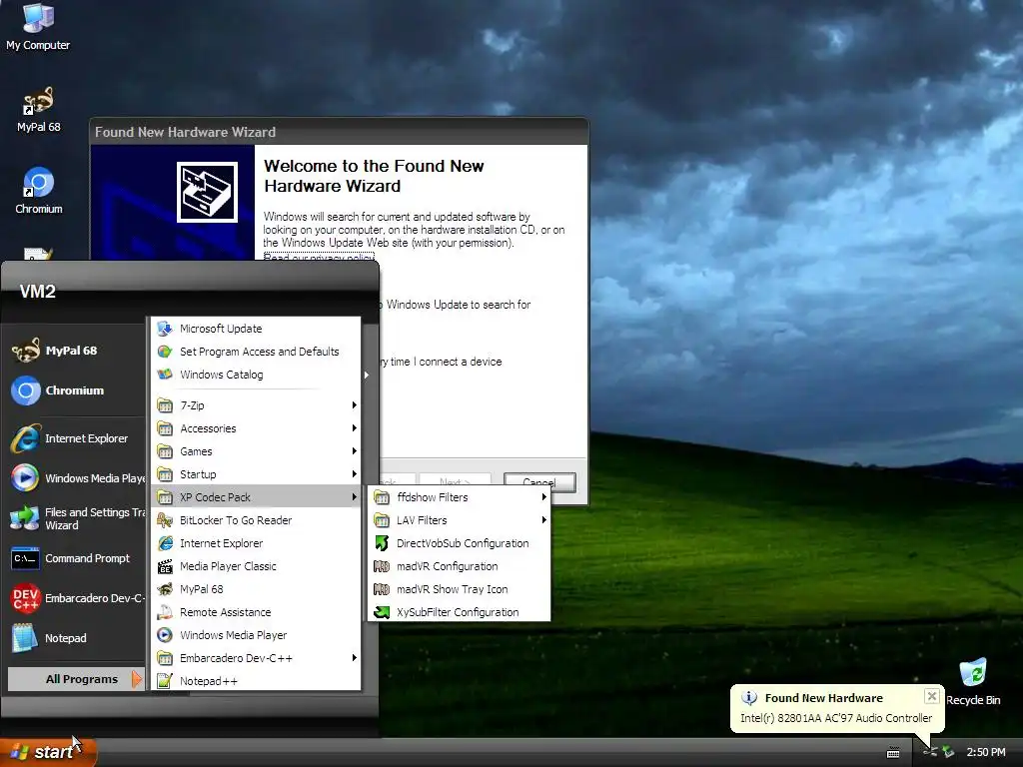Open the My Computer desktop icon
This screenshot has width=1023, height=767.
pos(38,26)
